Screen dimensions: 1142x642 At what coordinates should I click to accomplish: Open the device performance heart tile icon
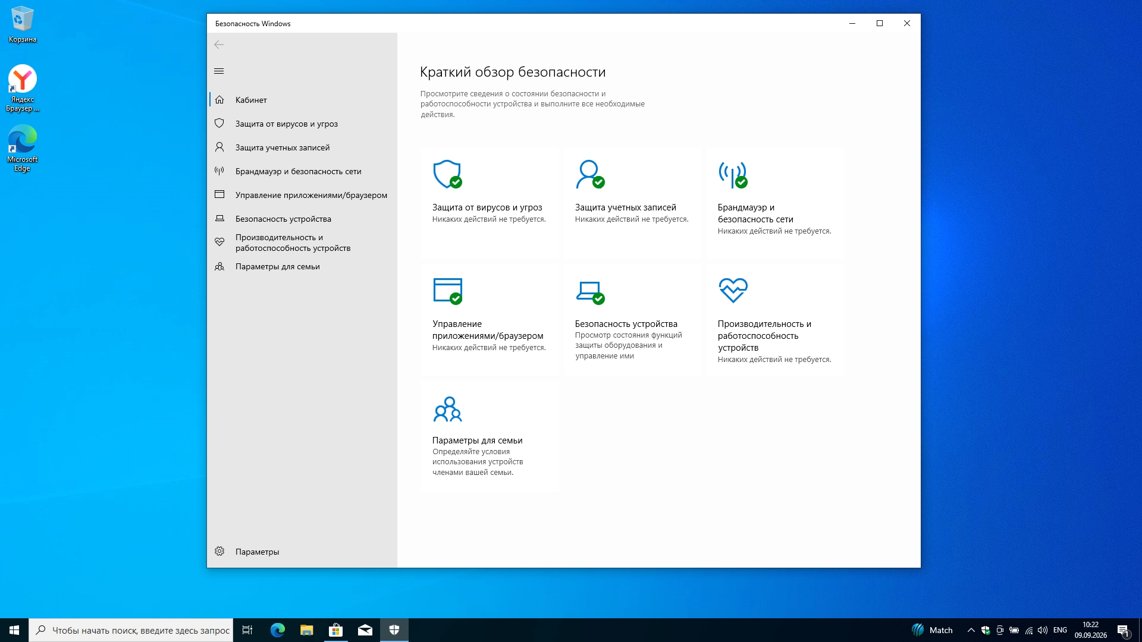pos(733,290)
